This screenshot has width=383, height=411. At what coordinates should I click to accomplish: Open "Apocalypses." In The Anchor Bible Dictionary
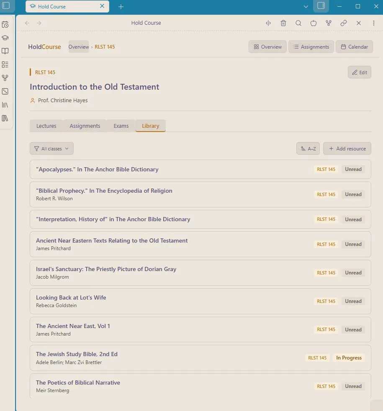click(x=200, y=169)
